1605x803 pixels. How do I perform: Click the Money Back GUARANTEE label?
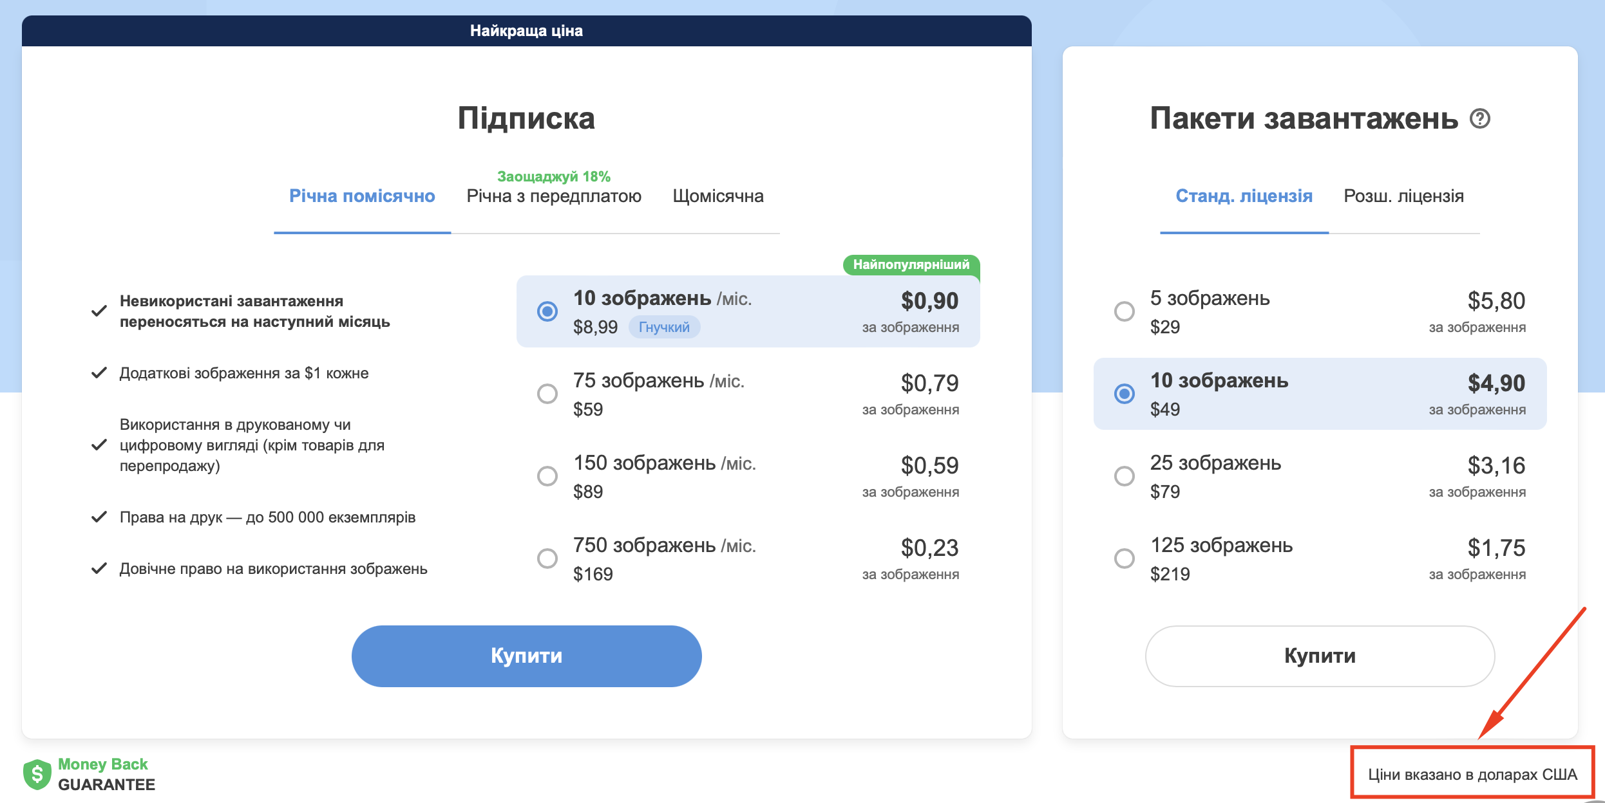[x=106, y=774]
